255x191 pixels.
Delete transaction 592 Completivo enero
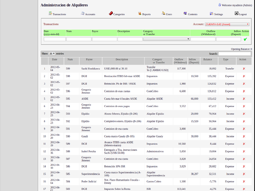click(244, 121)
